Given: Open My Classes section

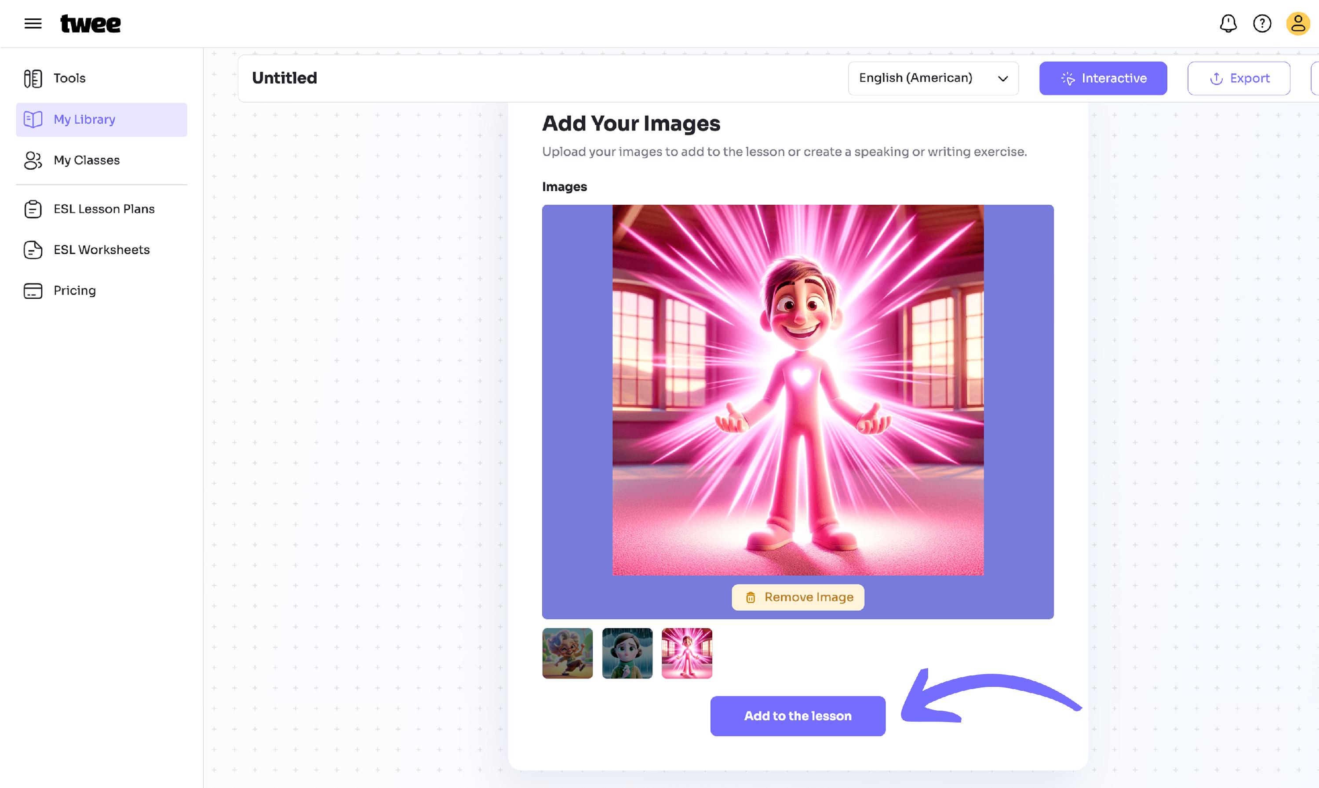Looking at the screenshot, I should tap(102, 160).
